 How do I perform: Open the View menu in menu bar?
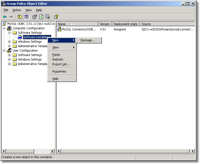28,10
